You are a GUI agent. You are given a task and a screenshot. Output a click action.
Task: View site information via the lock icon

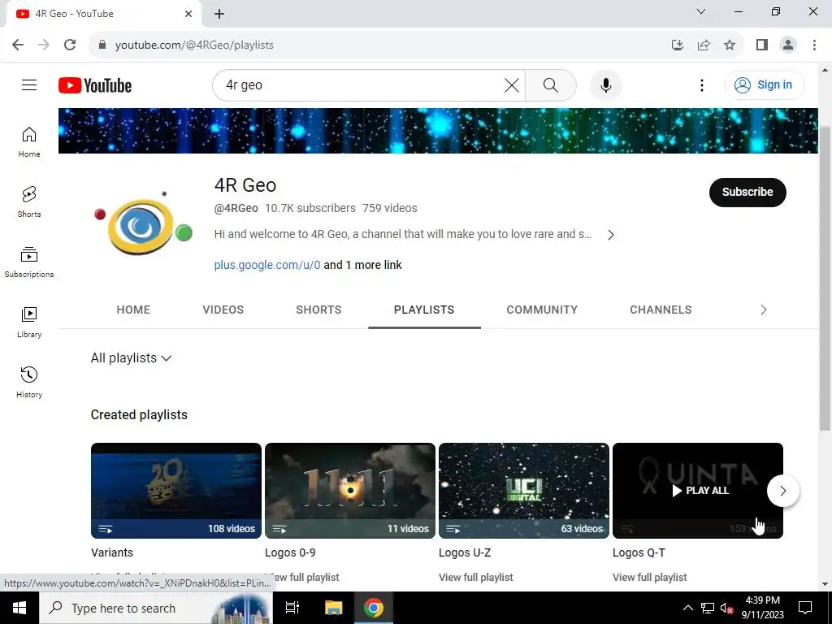[102, 45]
